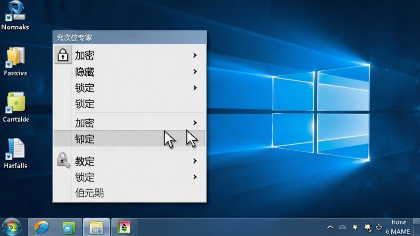Click the plain white starburst tray icon
Image resolution: width=420 pixels, height=236 pixels.
click(x=355, y=227)
